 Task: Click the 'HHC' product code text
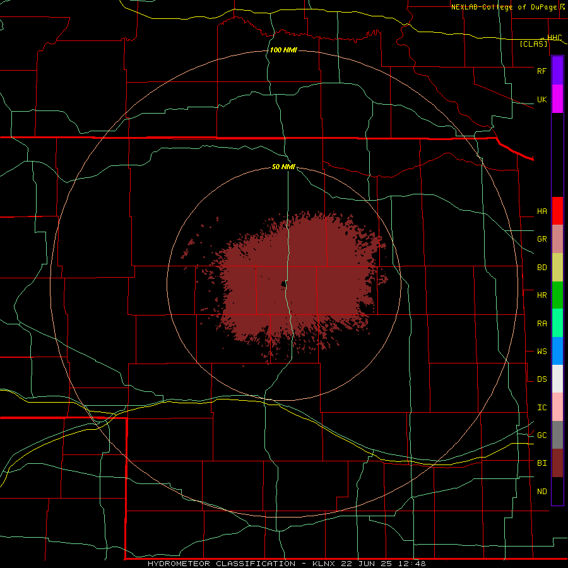tap(554, 38)
